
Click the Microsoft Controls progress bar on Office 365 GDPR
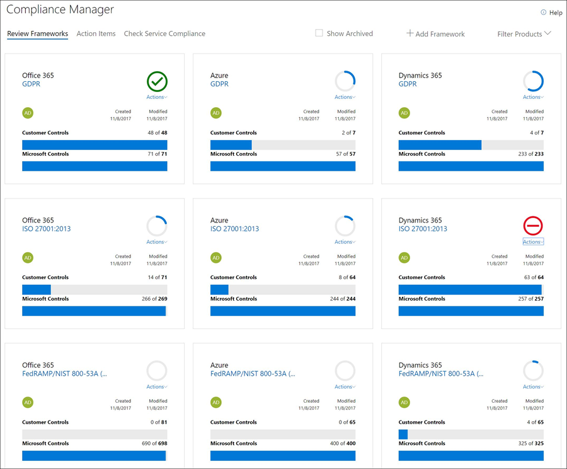pos(94,166)
